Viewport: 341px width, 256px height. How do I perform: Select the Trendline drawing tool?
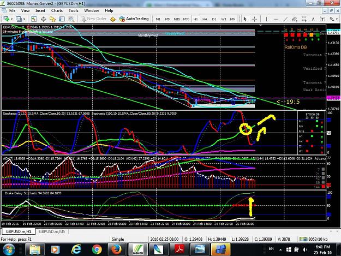pos(285,19)
